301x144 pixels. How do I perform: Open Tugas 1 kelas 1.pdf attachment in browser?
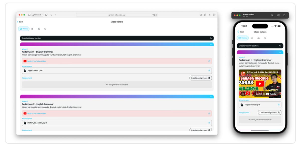coord(117,71)
